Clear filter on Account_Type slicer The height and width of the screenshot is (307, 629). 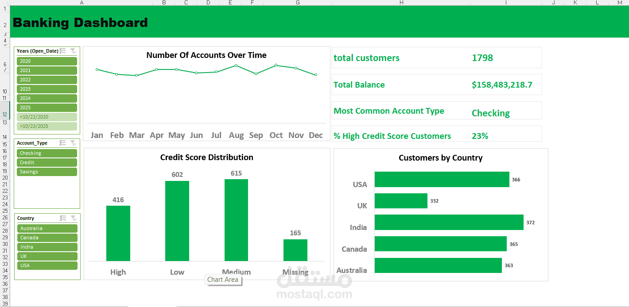pos(73,143)
